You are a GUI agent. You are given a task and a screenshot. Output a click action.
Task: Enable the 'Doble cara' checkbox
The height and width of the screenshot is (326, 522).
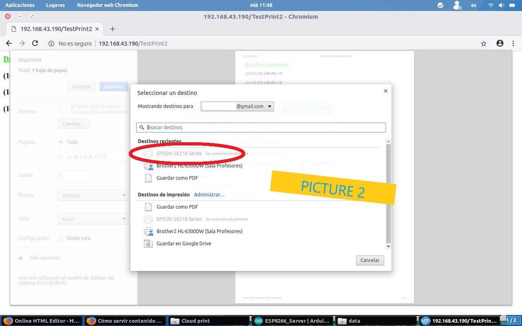pos(60,238)
